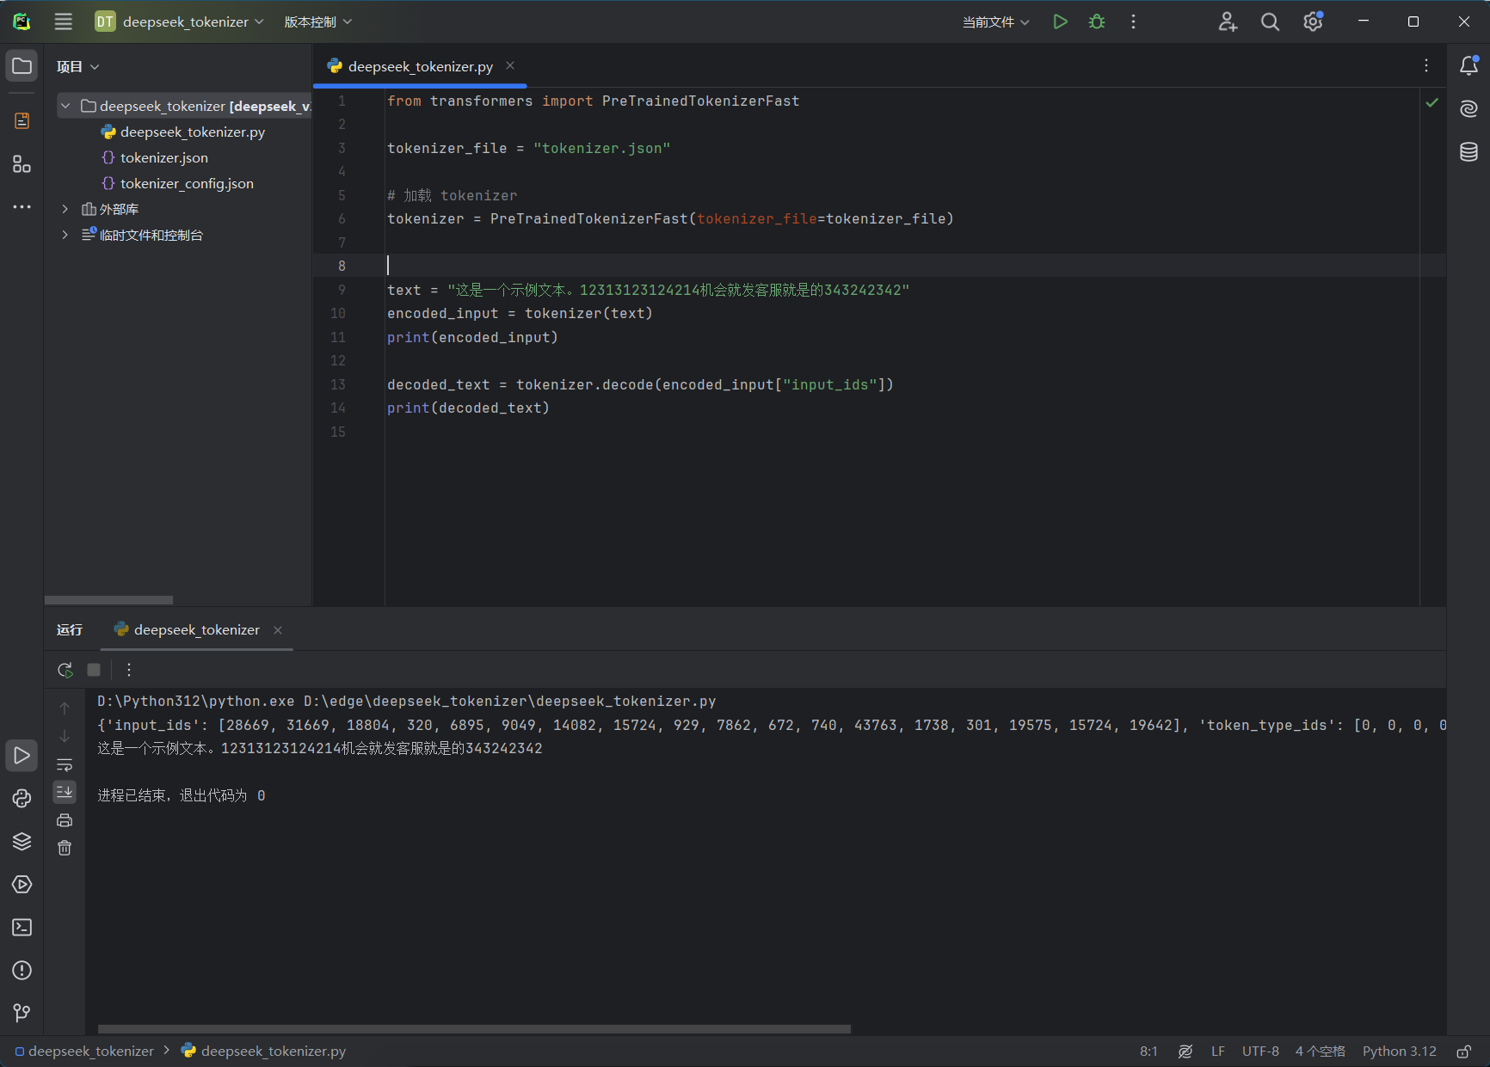Collapse the deepseek_tokenizer root folder
Viewport: 1490px width, 1067px height.
[x=65, y=106]
